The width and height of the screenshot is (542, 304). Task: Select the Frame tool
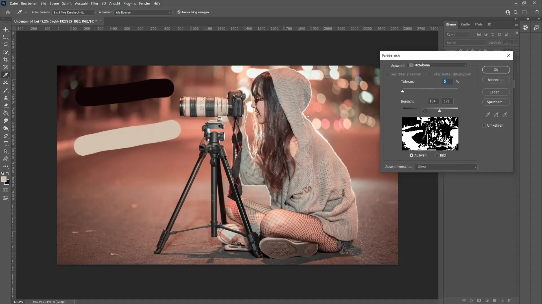point(6,67)
